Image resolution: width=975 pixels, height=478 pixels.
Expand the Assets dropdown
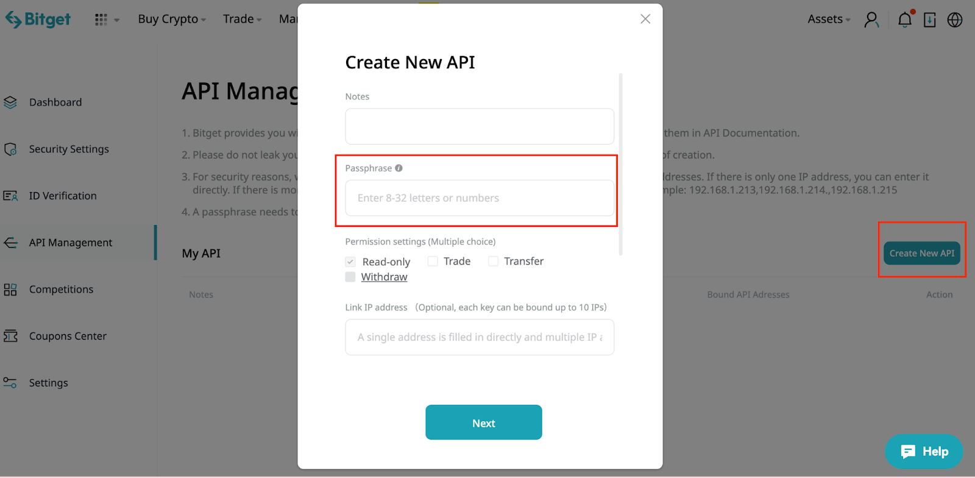pyautogui.click(x=829, y=20)
